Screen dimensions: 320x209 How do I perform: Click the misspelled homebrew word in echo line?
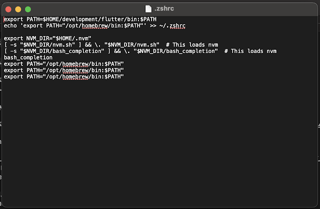(94, 25)
